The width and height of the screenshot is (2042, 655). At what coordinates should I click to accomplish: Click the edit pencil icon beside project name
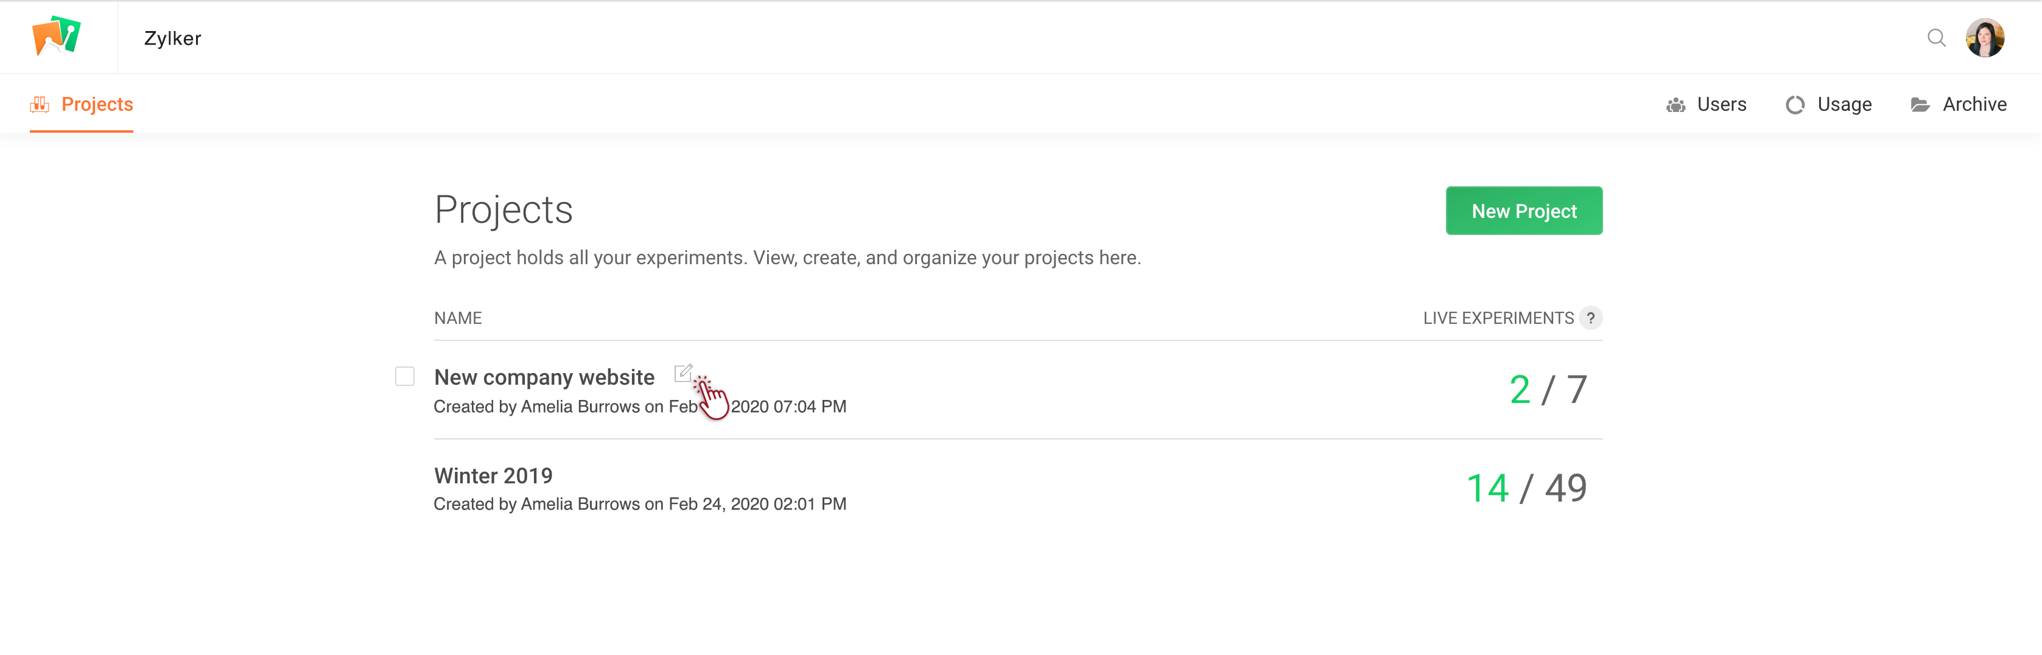(682, 374)
